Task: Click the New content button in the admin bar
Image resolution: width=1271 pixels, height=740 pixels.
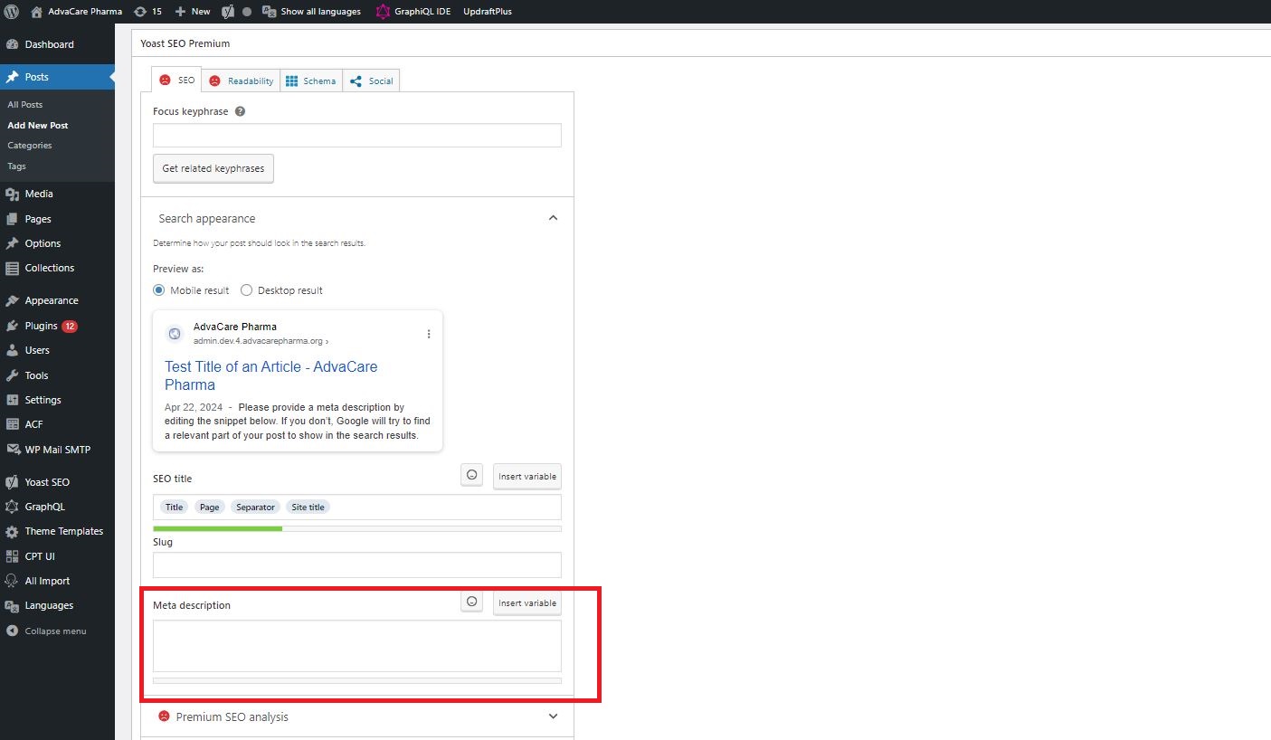Action: pos(193,12)
